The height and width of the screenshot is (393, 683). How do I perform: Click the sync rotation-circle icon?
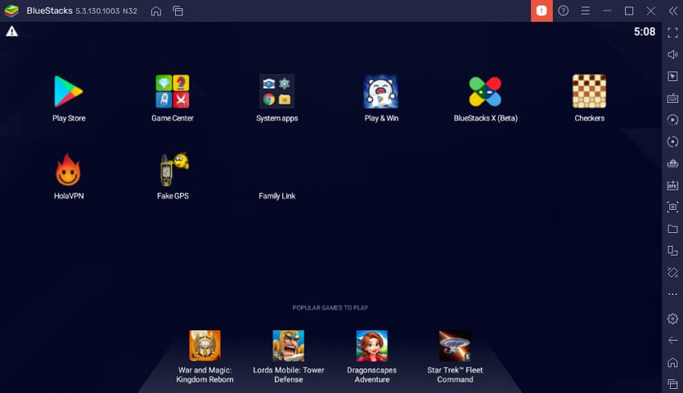tap(673, 141)
